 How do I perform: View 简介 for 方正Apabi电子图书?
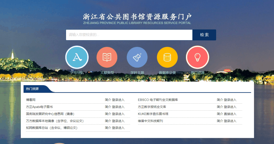point(108,107)
